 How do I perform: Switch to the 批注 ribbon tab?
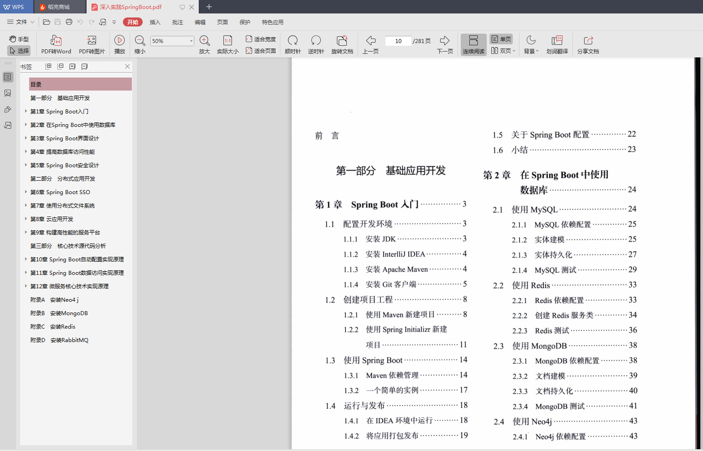pyautogui.click(x=178, y=22)
